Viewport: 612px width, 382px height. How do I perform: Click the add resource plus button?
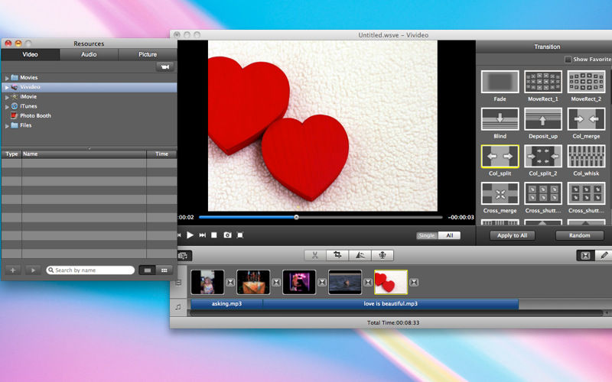(x=12, y=270)
